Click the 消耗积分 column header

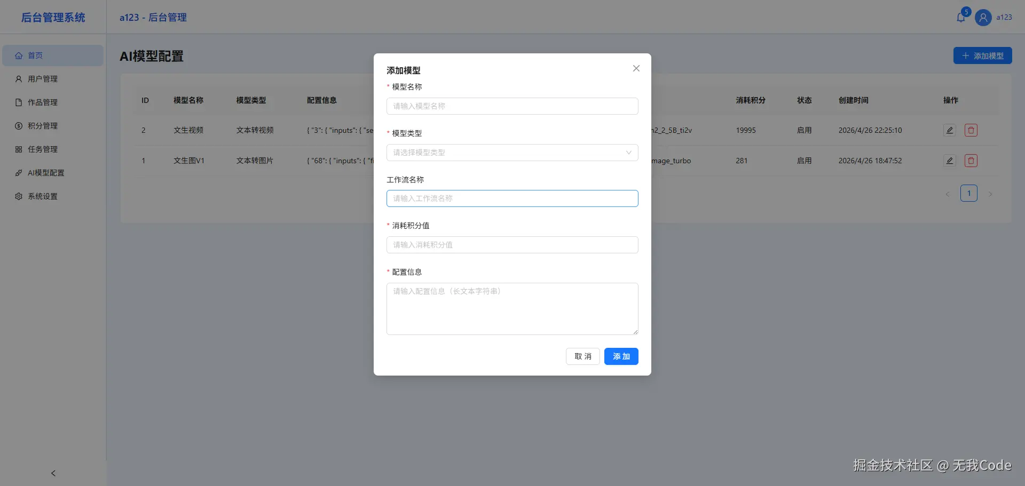[x=751, y=100]
